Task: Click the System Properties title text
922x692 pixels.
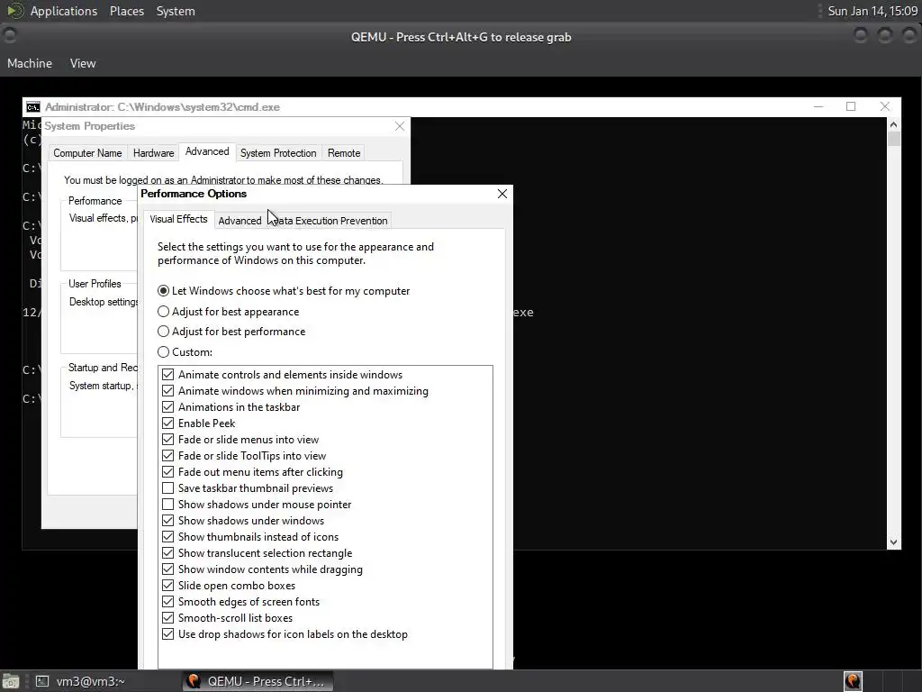Action: coord(89,126)
